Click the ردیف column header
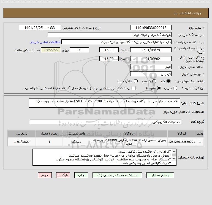 click(200, 134)
